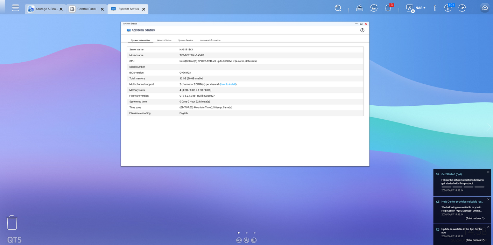Open the dashboard info icon with 10+ badge

pos(448,8)
